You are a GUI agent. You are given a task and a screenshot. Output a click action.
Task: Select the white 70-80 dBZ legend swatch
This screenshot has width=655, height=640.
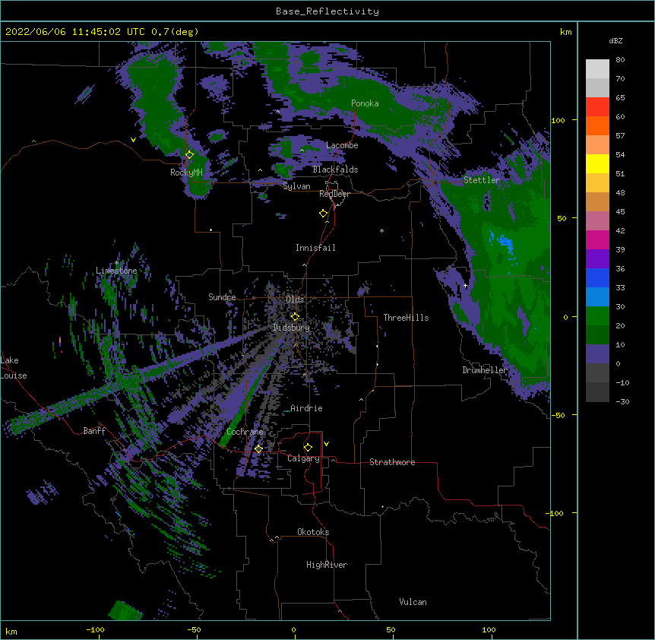(x=597, y=69)
